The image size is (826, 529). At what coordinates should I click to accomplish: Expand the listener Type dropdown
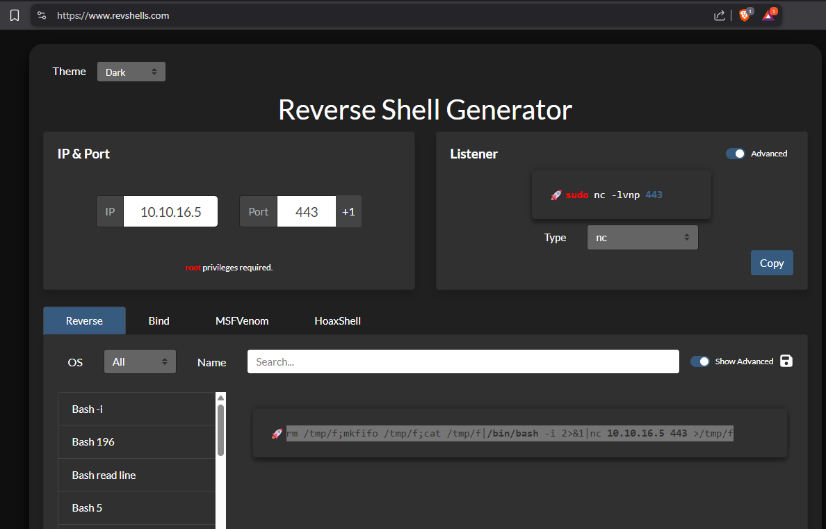642,238
